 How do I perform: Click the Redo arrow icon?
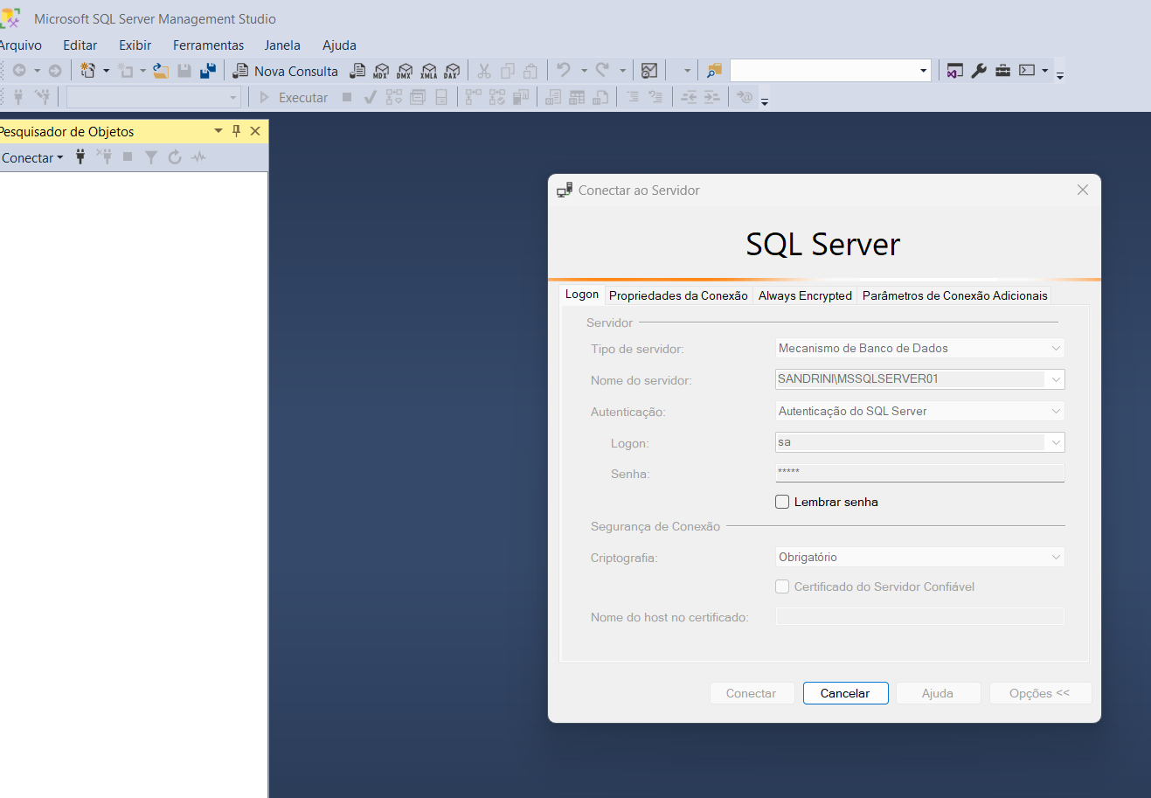pos(602,70)
